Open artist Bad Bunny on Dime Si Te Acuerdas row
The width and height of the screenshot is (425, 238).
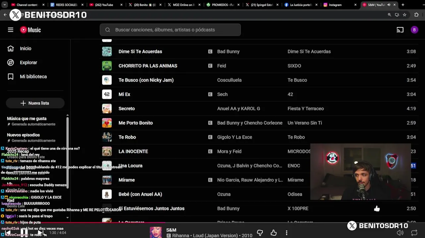(228, 52)
